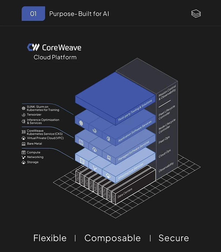
Task: Click the blue 01 slide number badge
Action: pyautogui.click(x=33, y=14)
